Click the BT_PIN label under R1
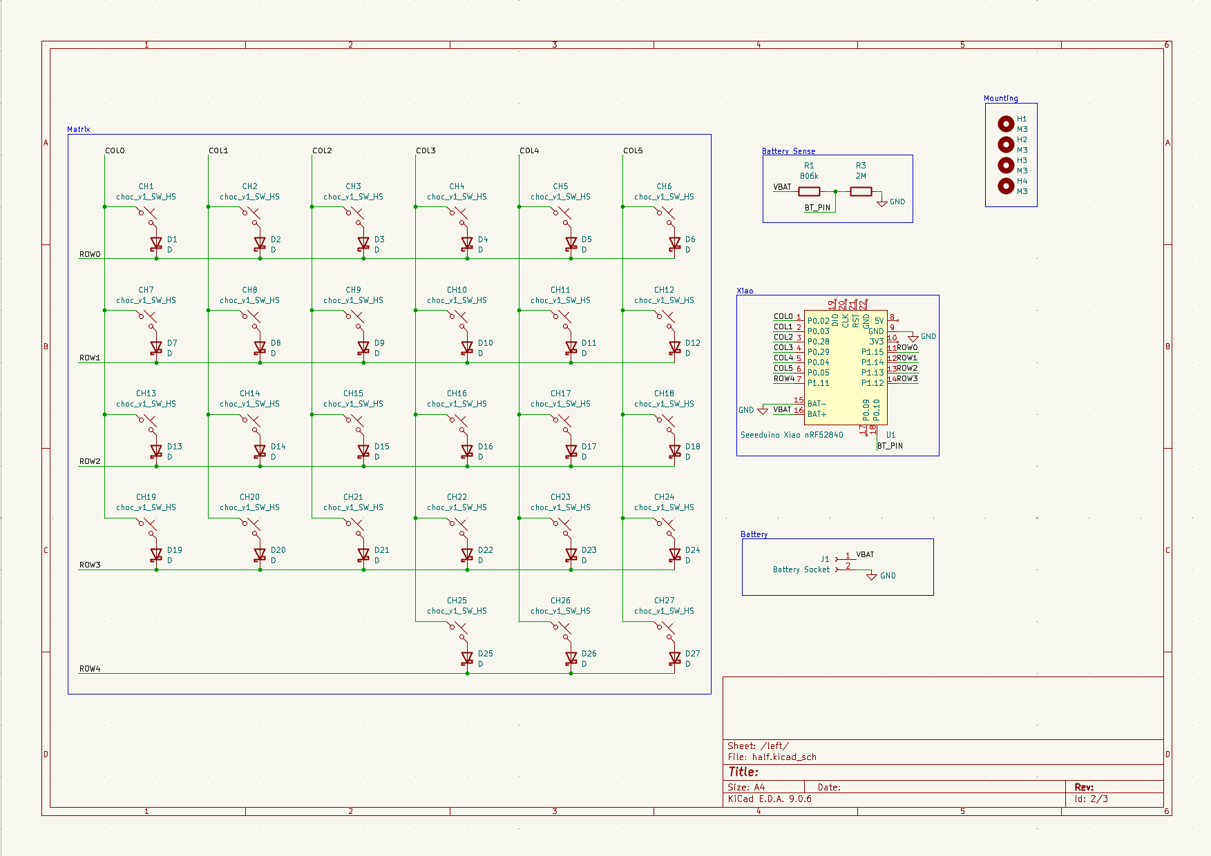Image resolution: width=1211 pixels, height=856 pixels. (817, 208)
